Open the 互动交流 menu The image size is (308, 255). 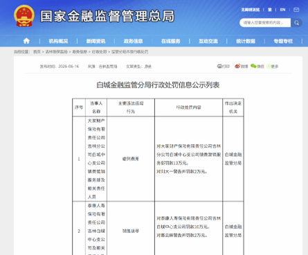point(208,41)
